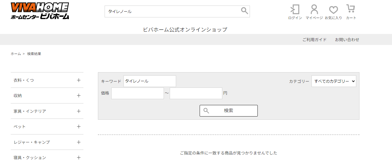
Task: Click the VIVA HOME logo
Action: pyautogui.click(x=40, y=11)
